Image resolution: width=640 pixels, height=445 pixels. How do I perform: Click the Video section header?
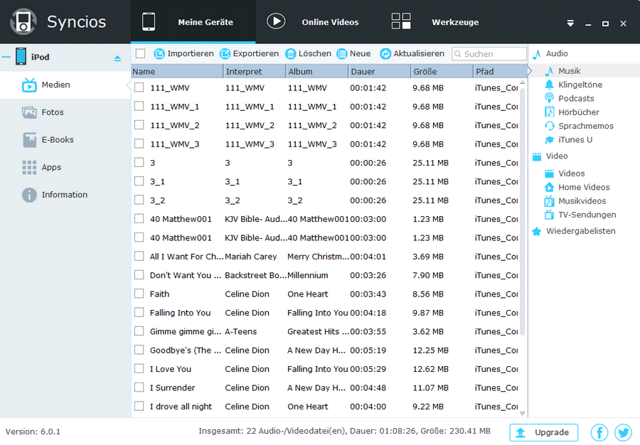point(557,156)
